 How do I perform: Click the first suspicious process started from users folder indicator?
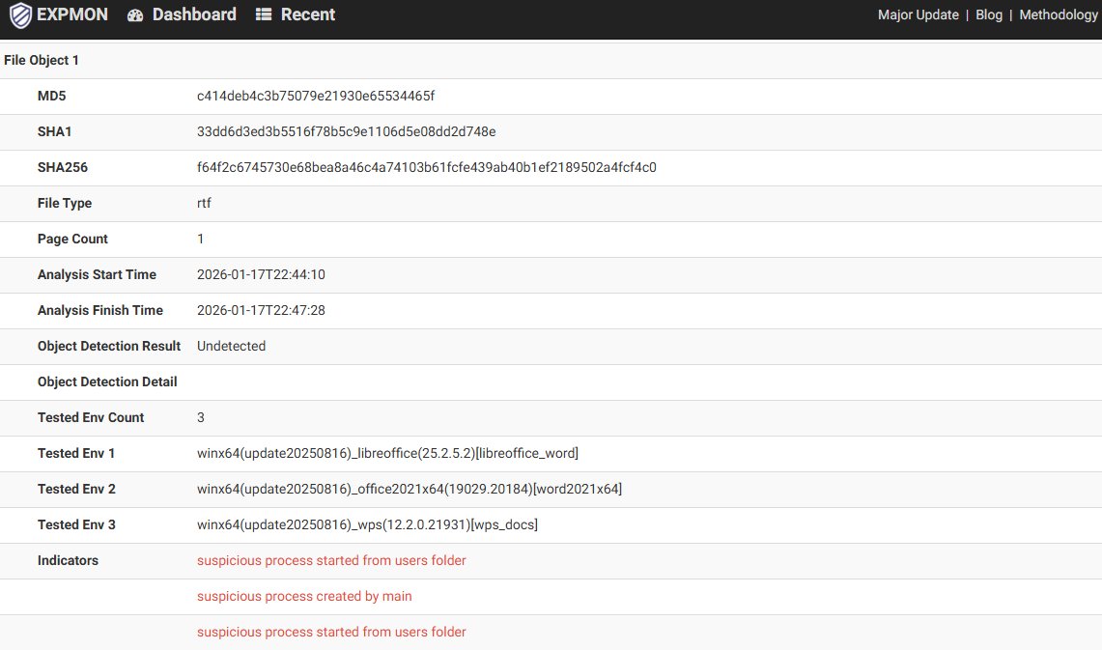pyautogui.click(x=331, y=561)
